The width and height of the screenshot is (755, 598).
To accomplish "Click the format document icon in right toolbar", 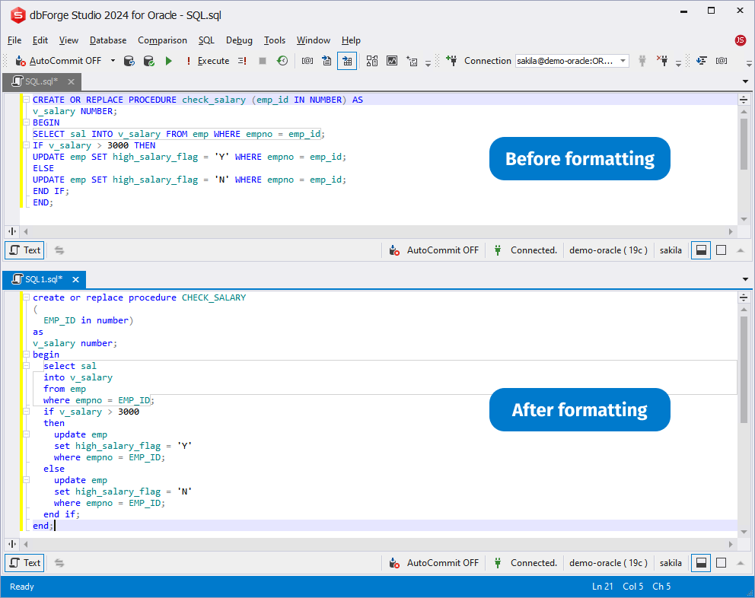I will [x=702, y=61].
